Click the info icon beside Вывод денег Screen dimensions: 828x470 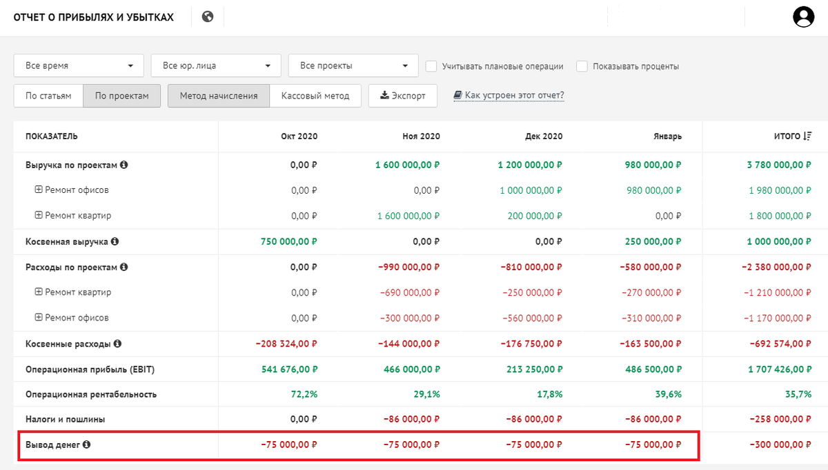pos(86,445)
